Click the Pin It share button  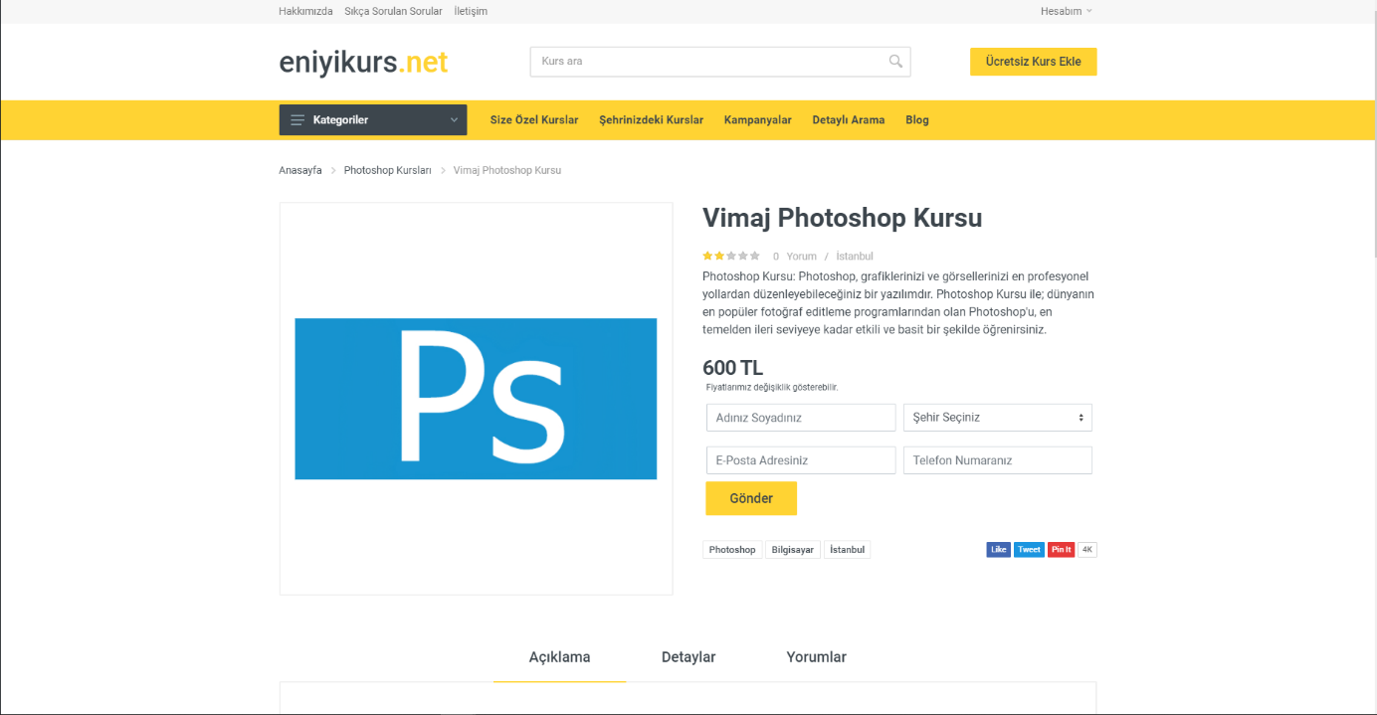[1061, 550]
